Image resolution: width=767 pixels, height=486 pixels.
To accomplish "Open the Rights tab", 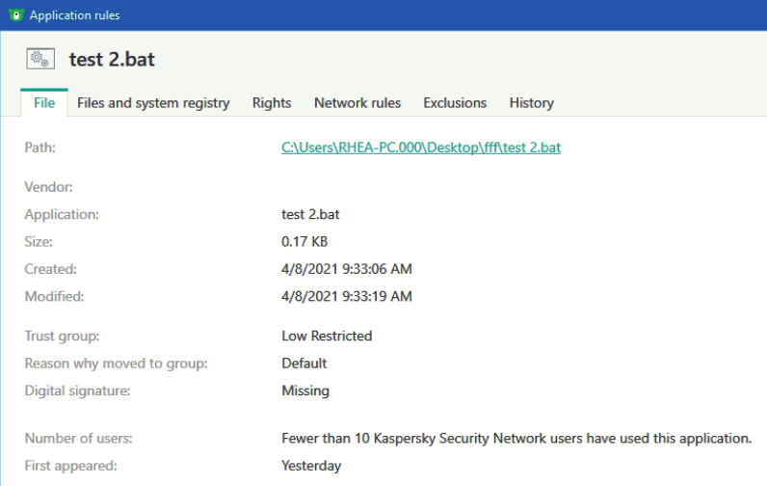I will click(x=272, y=102).
